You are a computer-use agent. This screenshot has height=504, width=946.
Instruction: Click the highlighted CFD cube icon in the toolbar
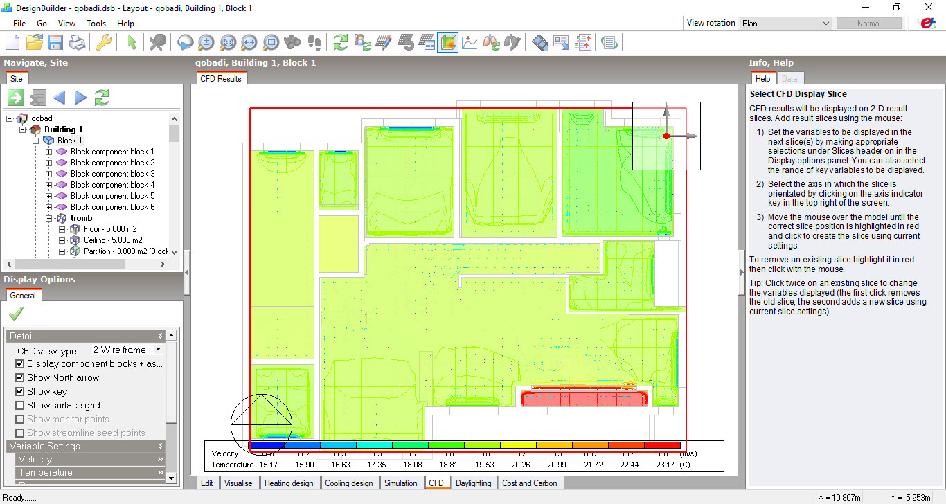click(448, 42)
